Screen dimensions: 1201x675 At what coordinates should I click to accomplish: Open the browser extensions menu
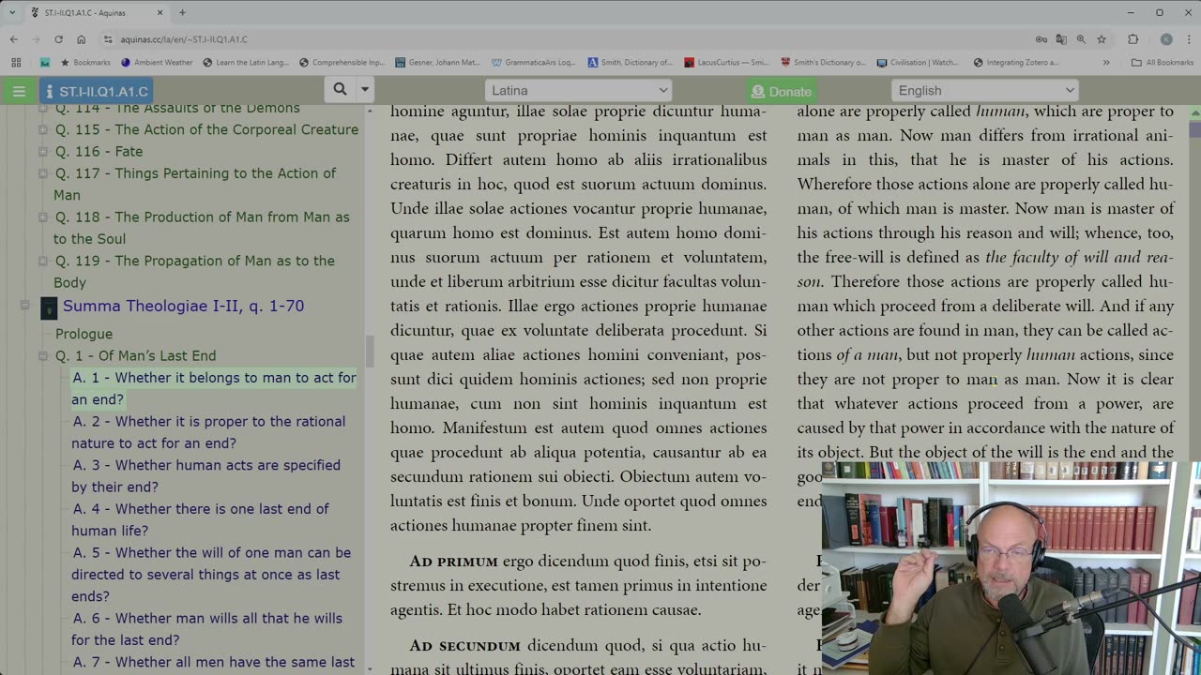(x=1133, y=39)
